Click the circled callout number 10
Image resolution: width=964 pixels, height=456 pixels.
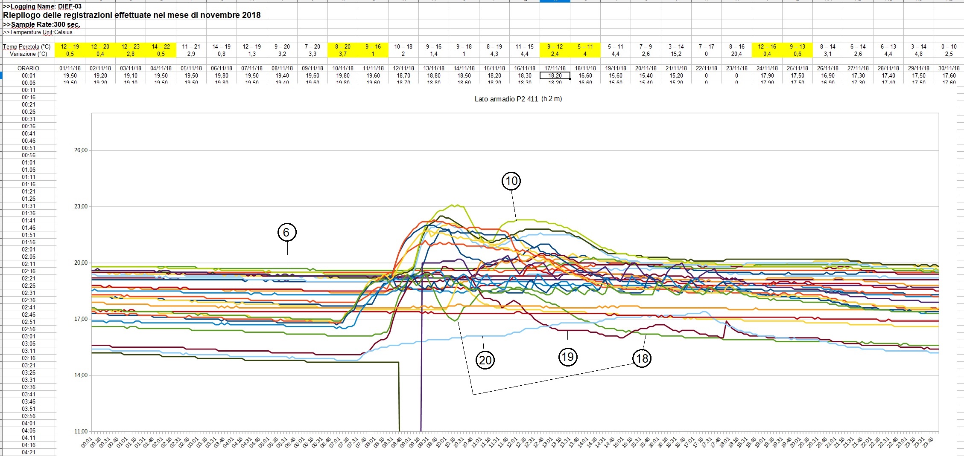pyautogui.click(x=511, y=181)
